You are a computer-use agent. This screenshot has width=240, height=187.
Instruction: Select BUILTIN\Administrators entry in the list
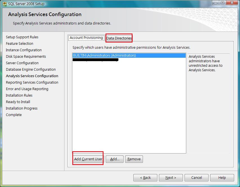click(x=129, y=55)
